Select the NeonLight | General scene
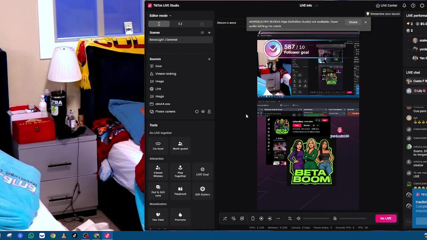Image resolution: width=427 pixels, height=240 pixels. 180,40
